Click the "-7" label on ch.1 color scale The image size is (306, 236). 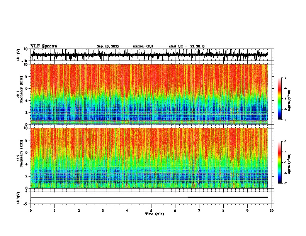pyautogui.click(x=285, y=120)
